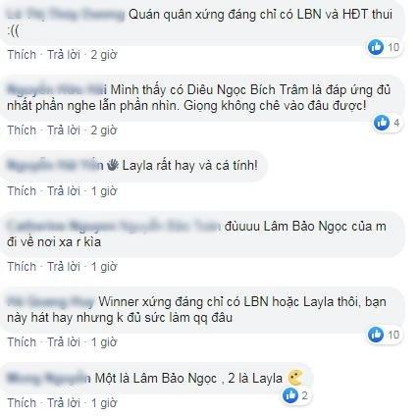Click the like reaction icon showing 4 likes
The image size is (419, 416).
382,123
